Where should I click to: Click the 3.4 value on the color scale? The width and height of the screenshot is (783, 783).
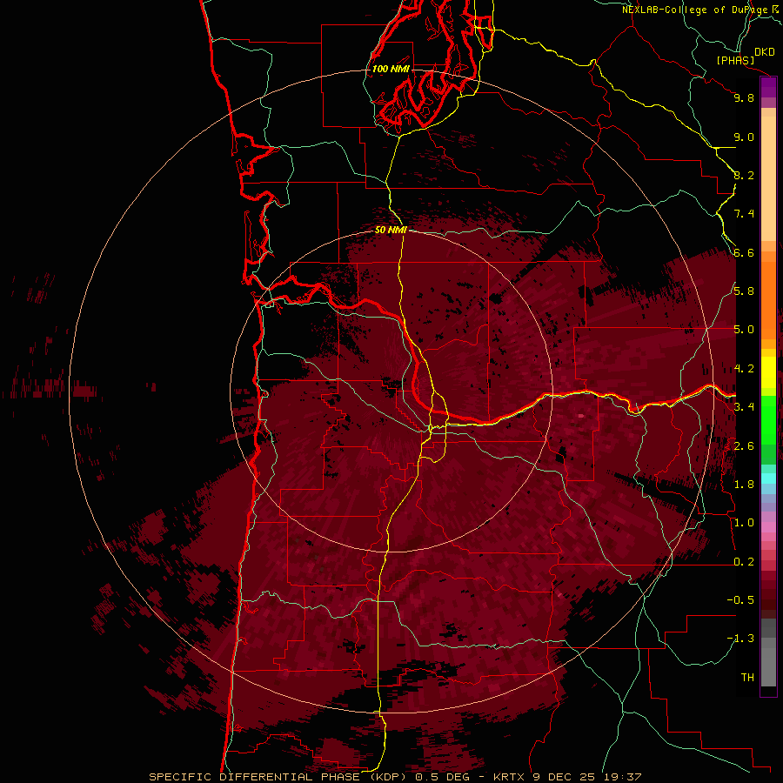tap(744, 407)
